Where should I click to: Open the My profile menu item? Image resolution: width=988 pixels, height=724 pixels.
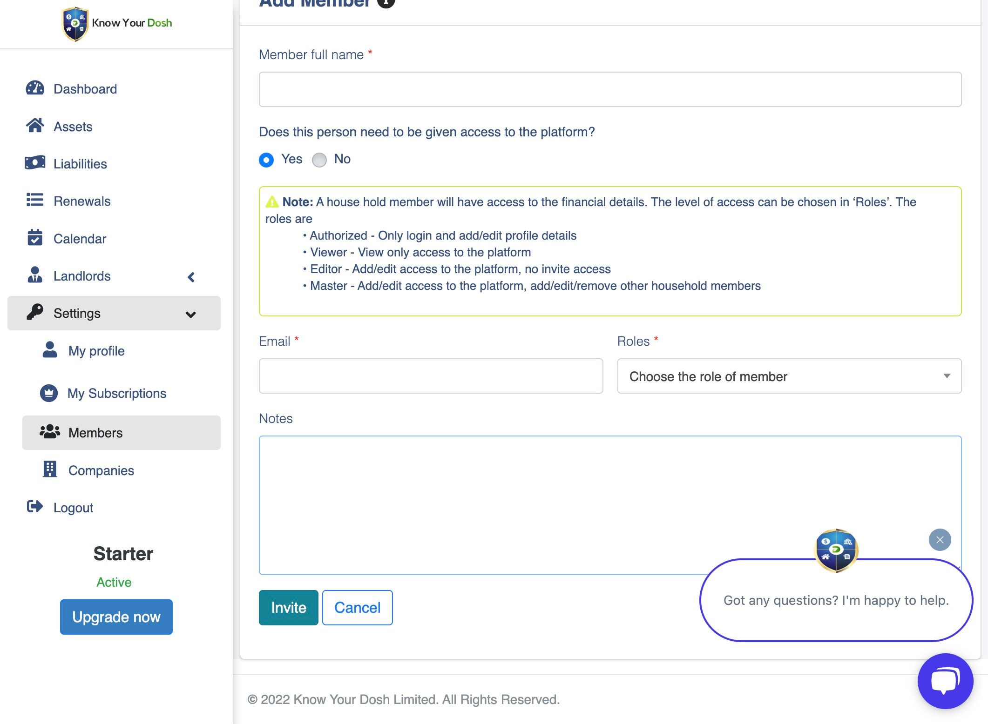pos(96,351)
